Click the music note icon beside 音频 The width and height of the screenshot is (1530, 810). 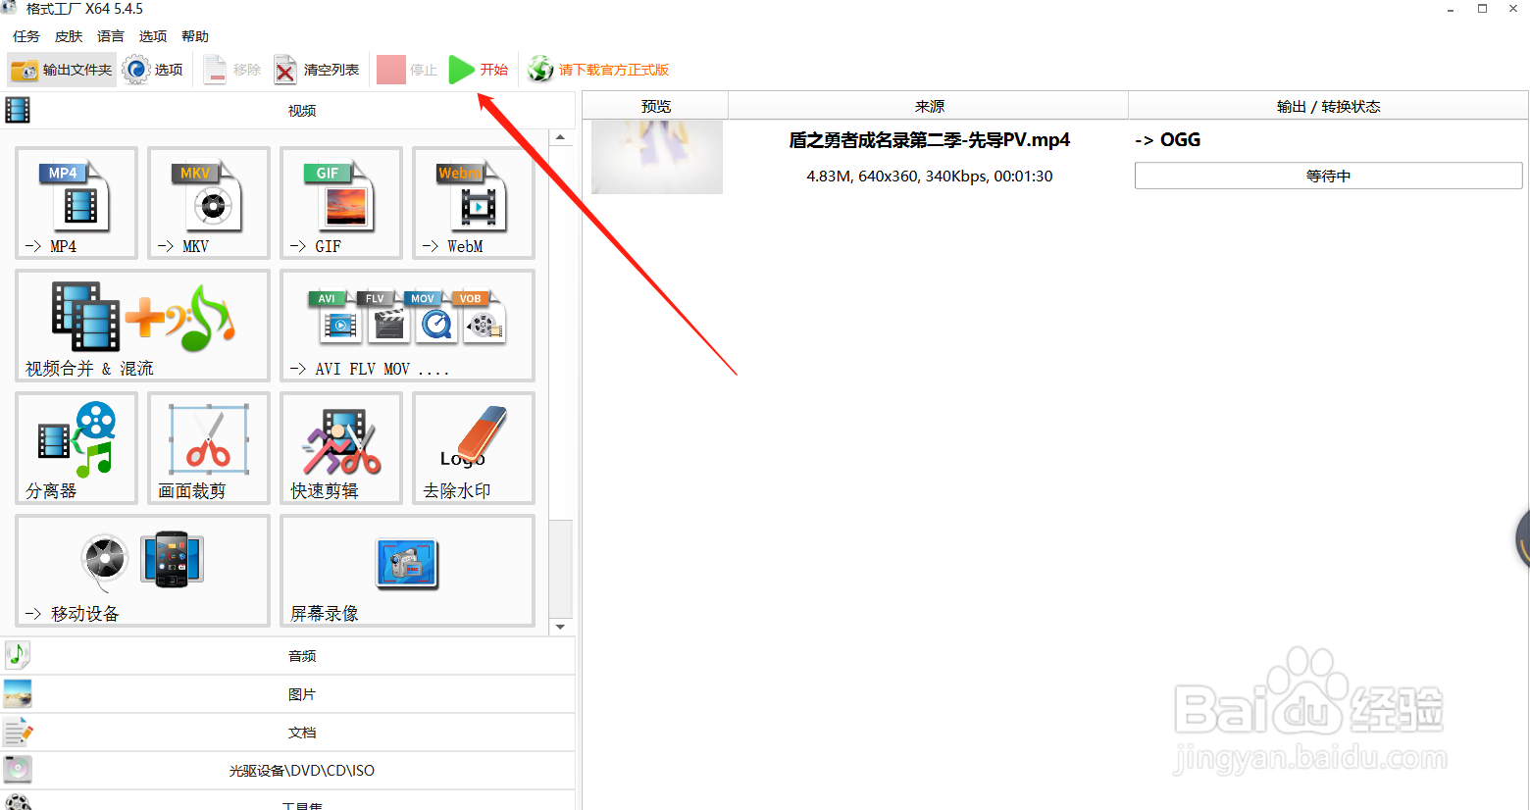point(18,655)
